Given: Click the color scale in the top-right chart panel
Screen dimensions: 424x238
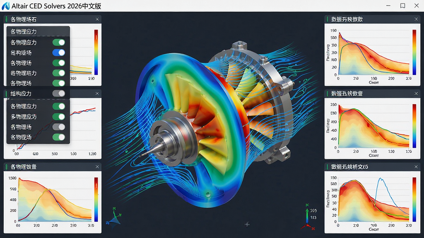Looking at the screenshot, I should 414,52.
